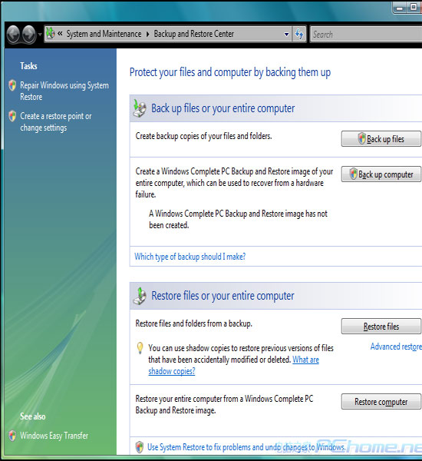
Task: Click the Search input field
Action: pos(366,35)
